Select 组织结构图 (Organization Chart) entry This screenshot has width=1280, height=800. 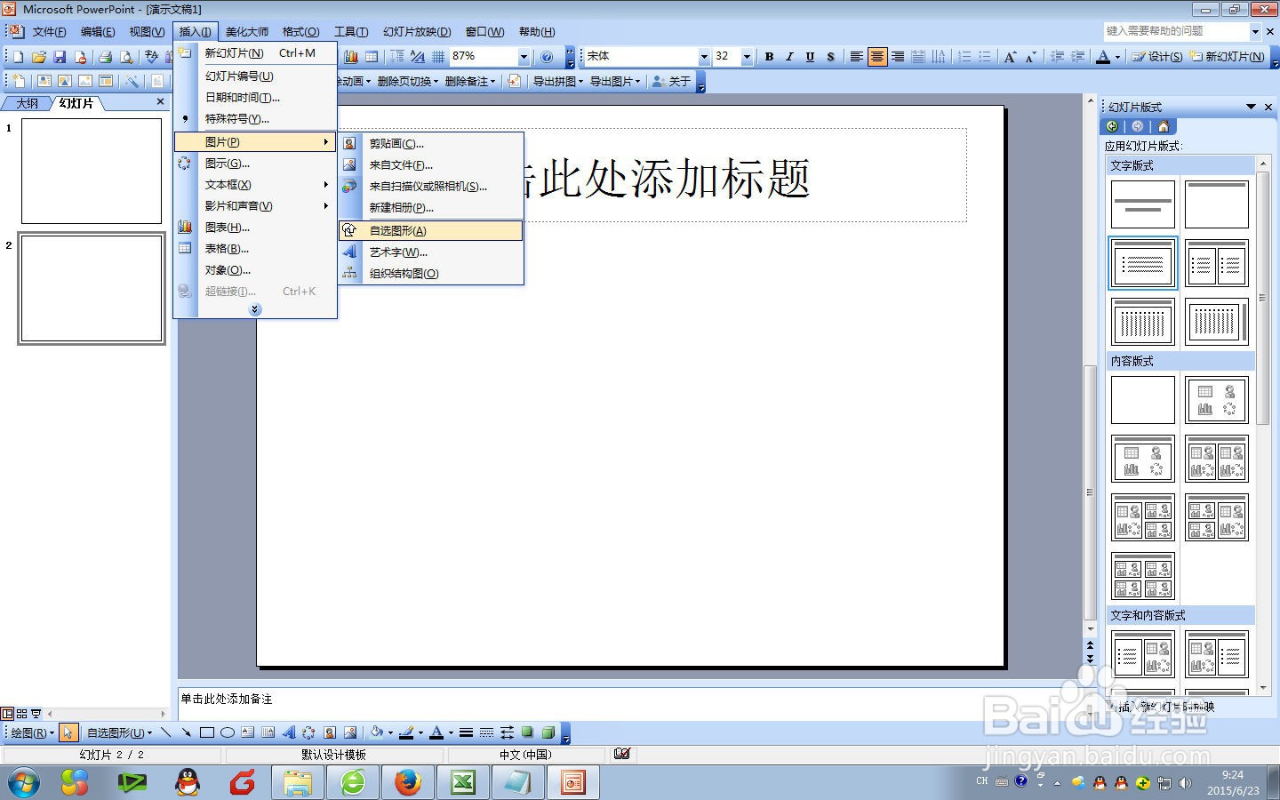pos(431,273)
